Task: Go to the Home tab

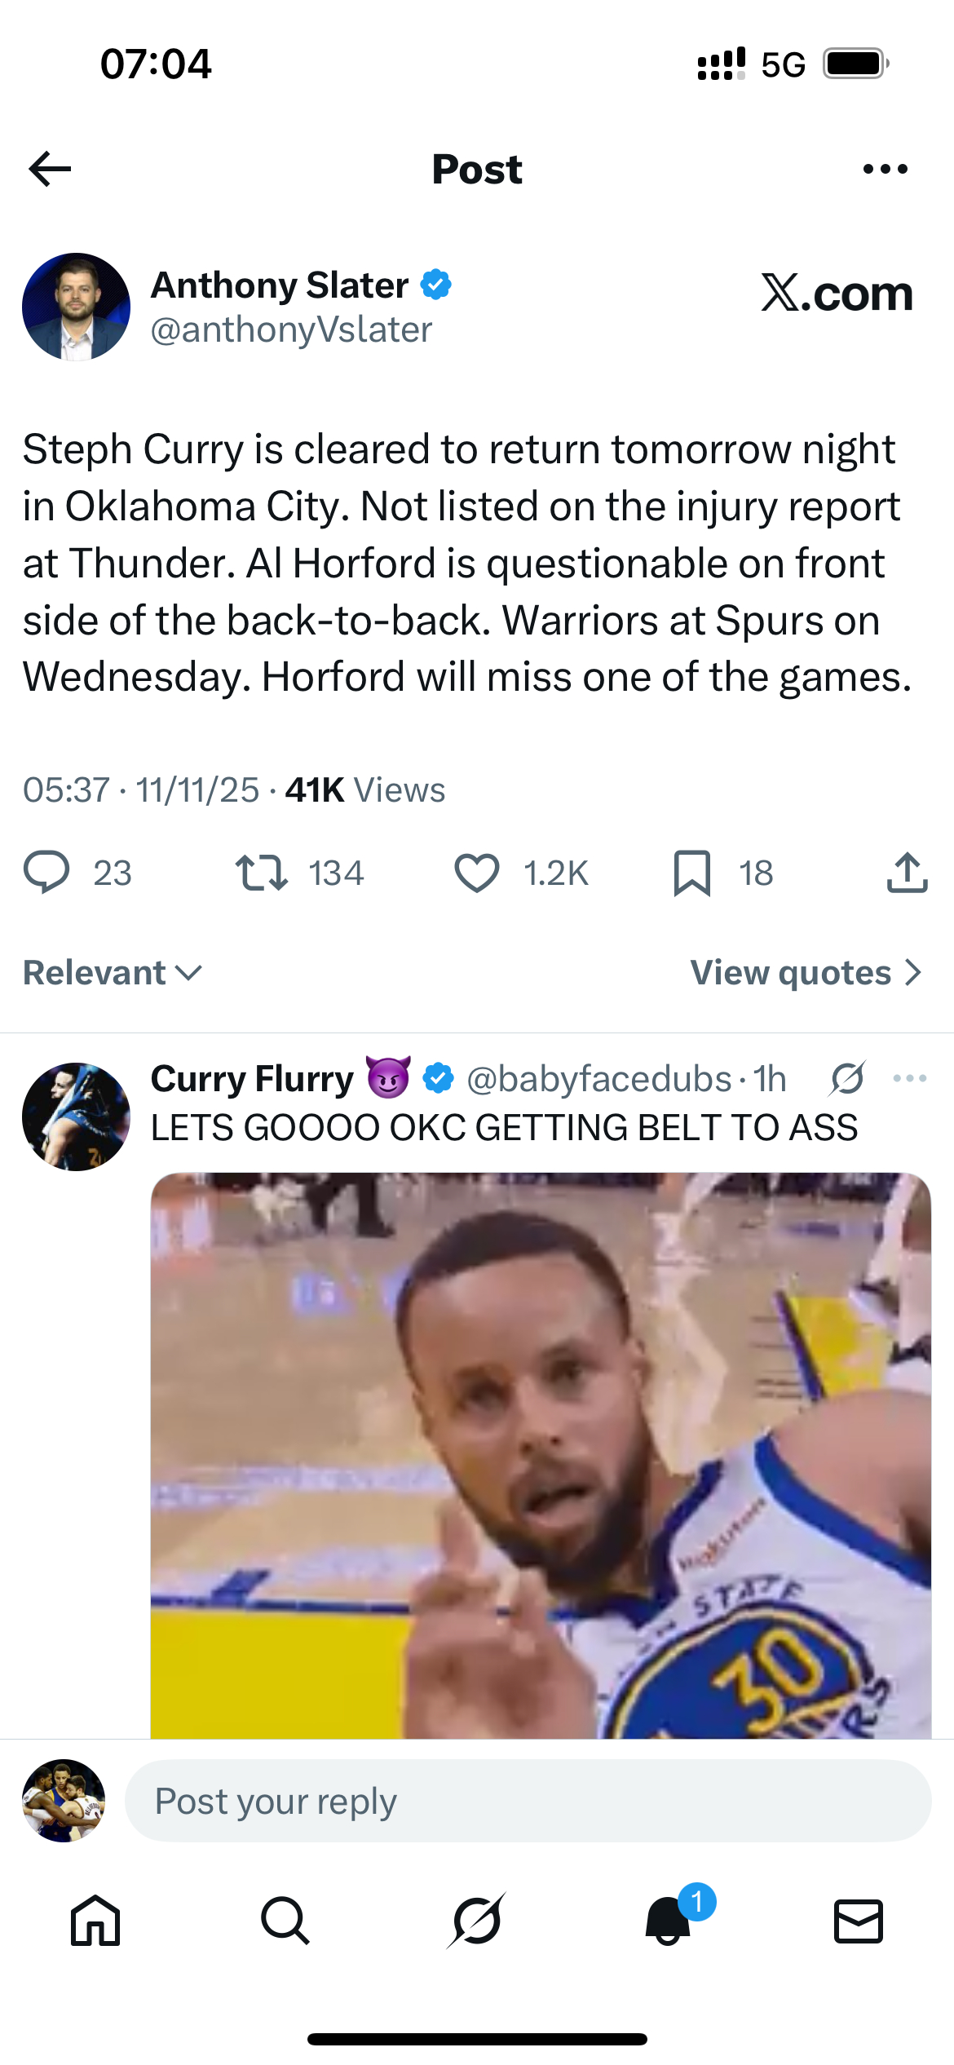Action: pyautogui.click(x=95, y=1920)
